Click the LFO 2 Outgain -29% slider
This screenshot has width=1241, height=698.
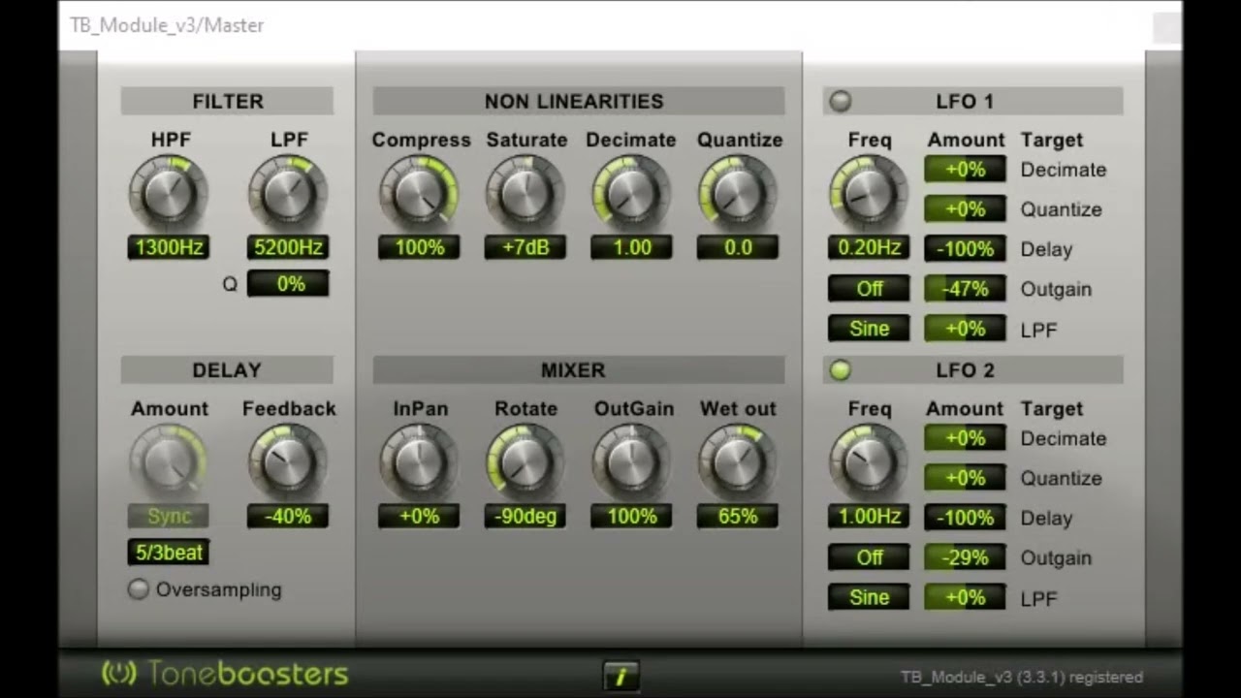point(965,557)
